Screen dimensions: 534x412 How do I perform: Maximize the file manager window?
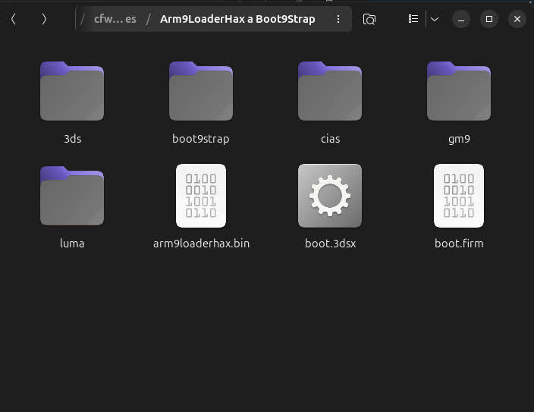pos(489,19)
